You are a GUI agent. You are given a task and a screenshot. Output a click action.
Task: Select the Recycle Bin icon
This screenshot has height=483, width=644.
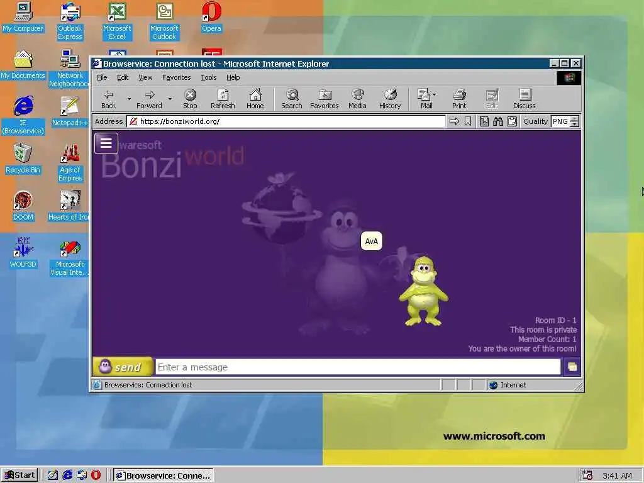(x=23, y=158)
